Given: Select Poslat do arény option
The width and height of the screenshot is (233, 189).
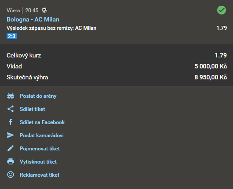Looking at the screenshot, I should tap(38, 96).
